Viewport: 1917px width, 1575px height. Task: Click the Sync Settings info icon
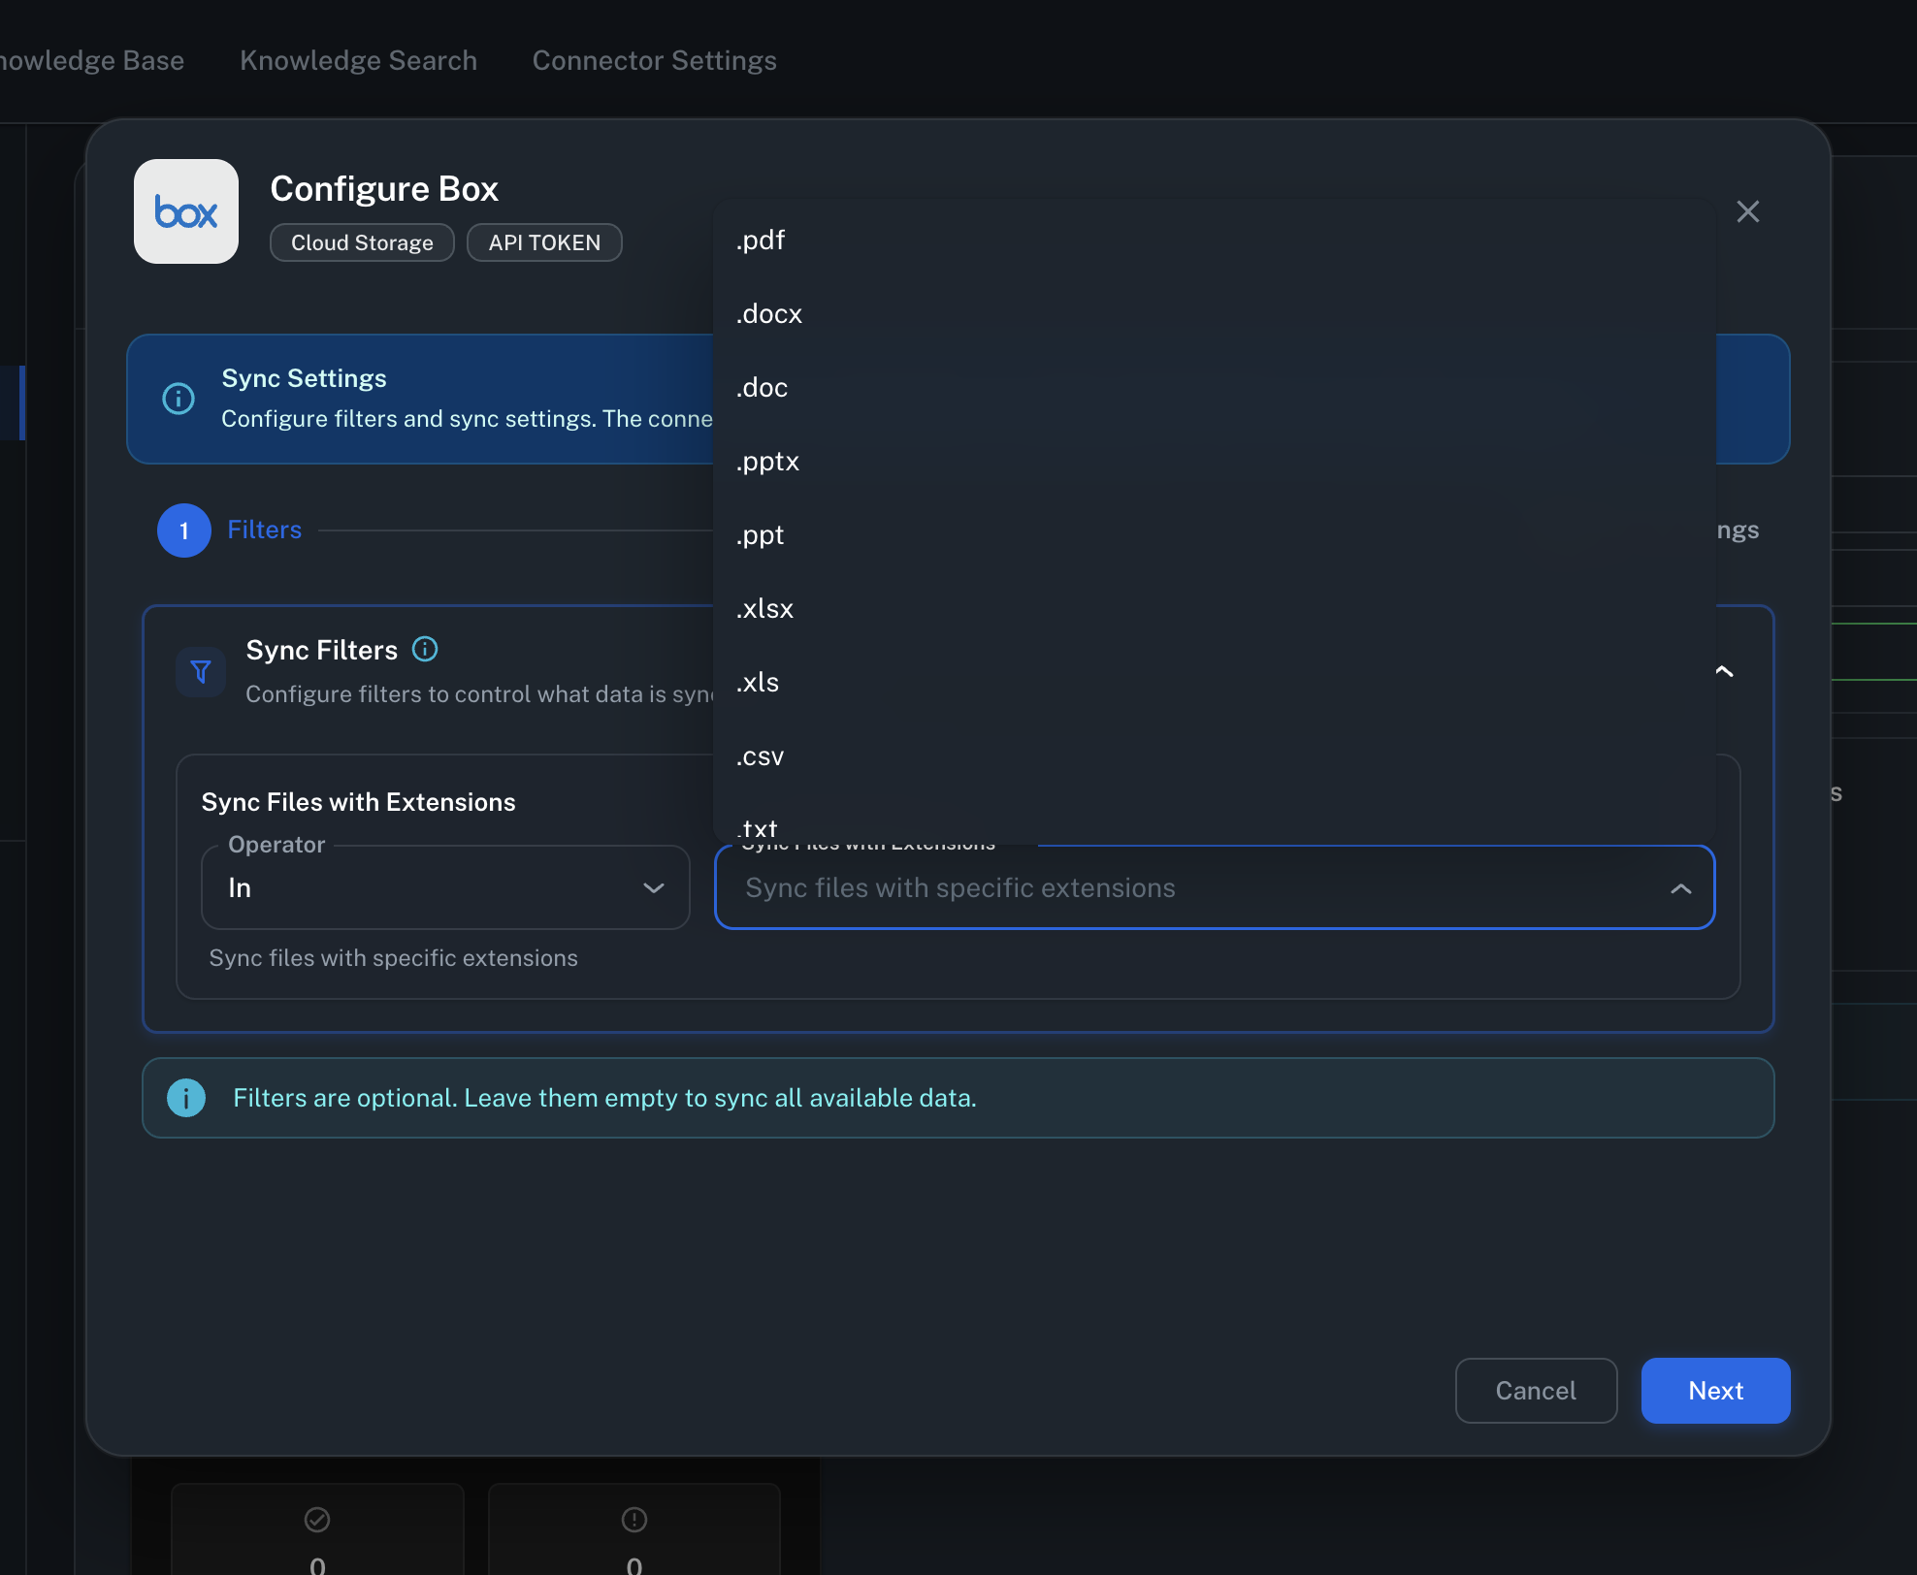point(179,399)
